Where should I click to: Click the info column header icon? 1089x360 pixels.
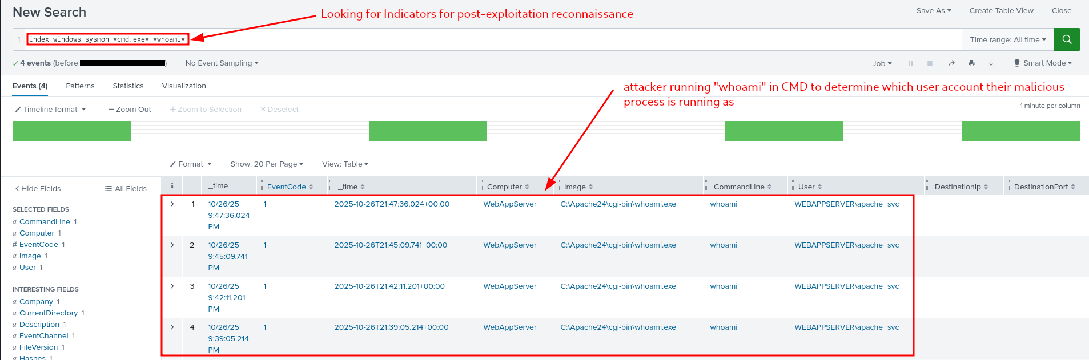click(172, 186)
